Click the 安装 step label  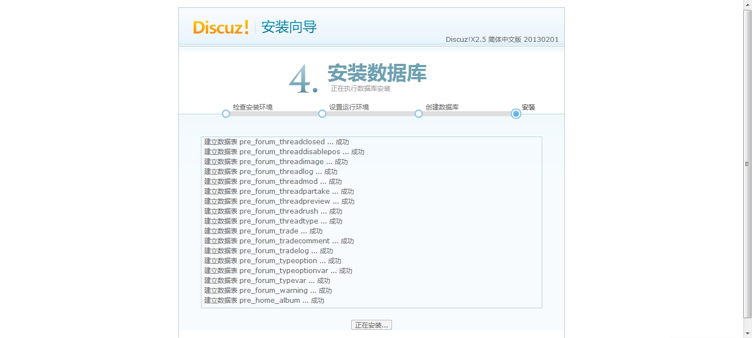pos(528,107)
